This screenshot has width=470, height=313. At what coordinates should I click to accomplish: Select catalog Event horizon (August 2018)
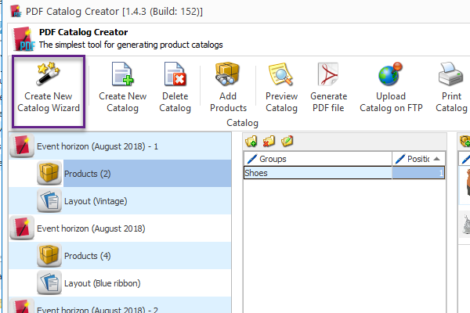[120, 228]
